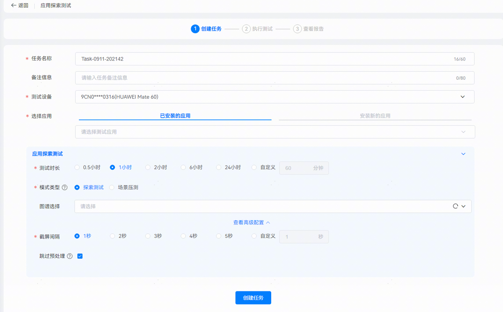Click step 1 circle icon 创建任务

194,29
